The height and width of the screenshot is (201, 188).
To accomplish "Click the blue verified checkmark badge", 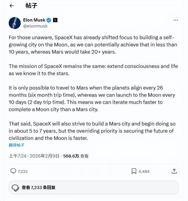I will tap(49, 20).
